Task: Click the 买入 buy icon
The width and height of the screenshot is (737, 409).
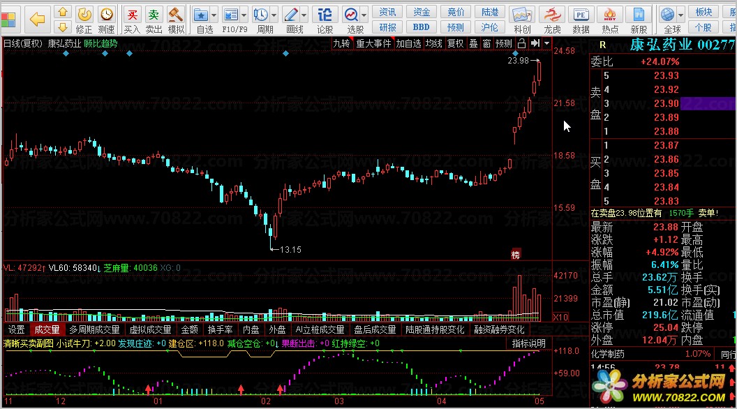Action: pos(133,20)
